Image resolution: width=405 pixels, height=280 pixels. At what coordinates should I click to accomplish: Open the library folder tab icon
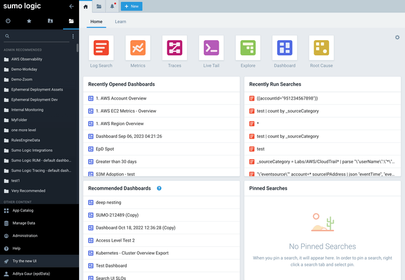98,6
